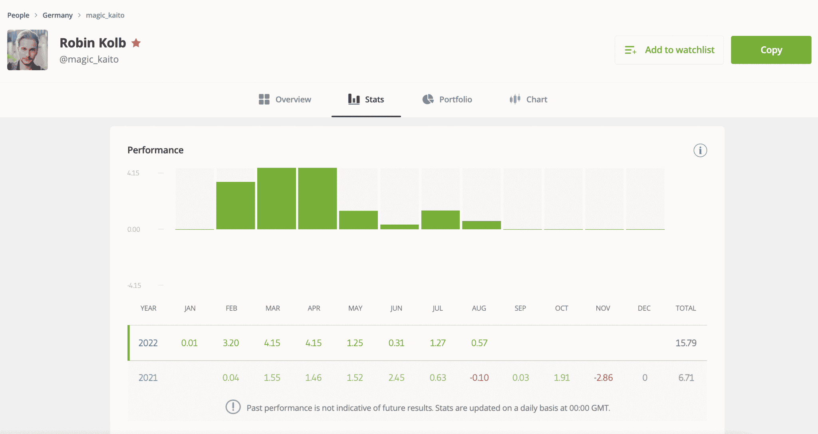Go to People breadcrumb link
The width and height of the screenshot is (818, 434).
(18, 15)
